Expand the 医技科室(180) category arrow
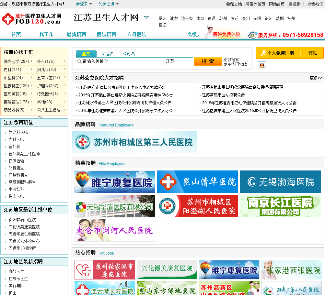Viewport: 325px width, 295px height. (31, 85)
